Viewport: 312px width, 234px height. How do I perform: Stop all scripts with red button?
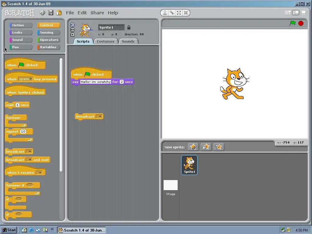point(301,23)
